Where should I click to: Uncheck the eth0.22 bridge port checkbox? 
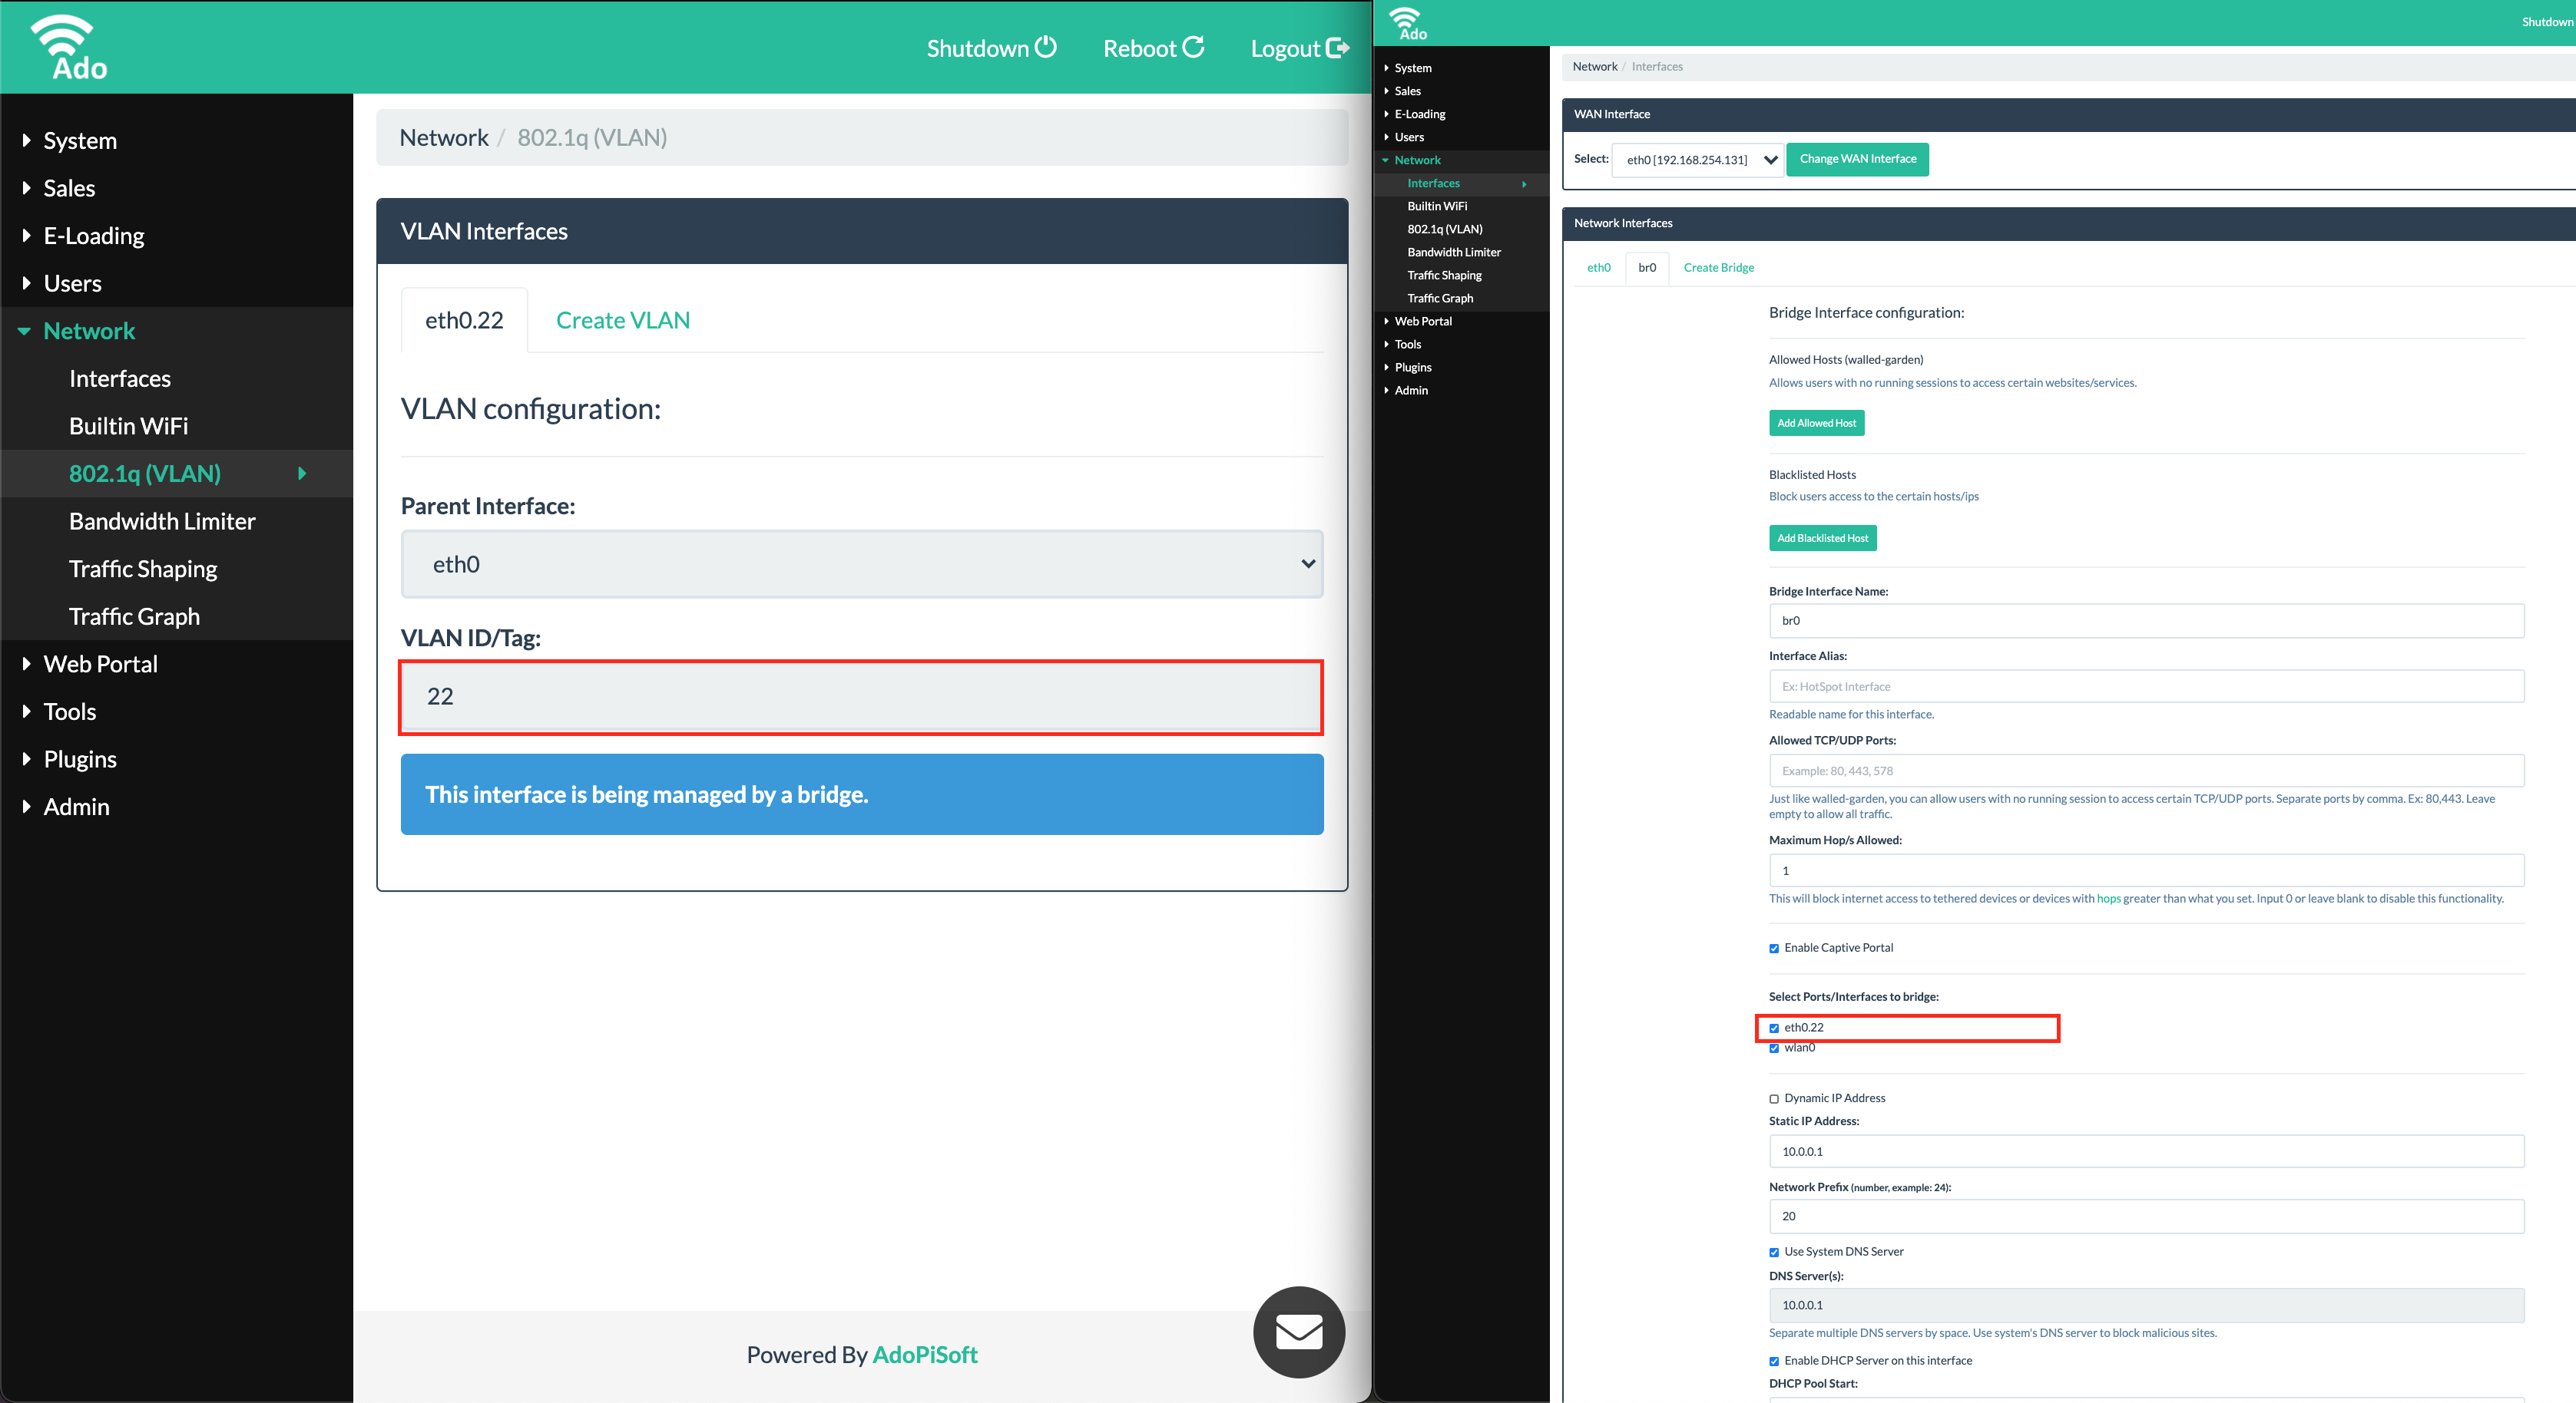click(1774, 1028)
